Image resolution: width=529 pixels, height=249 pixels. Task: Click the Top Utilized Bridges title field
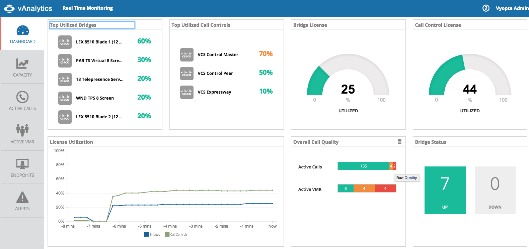click(92, 25)
